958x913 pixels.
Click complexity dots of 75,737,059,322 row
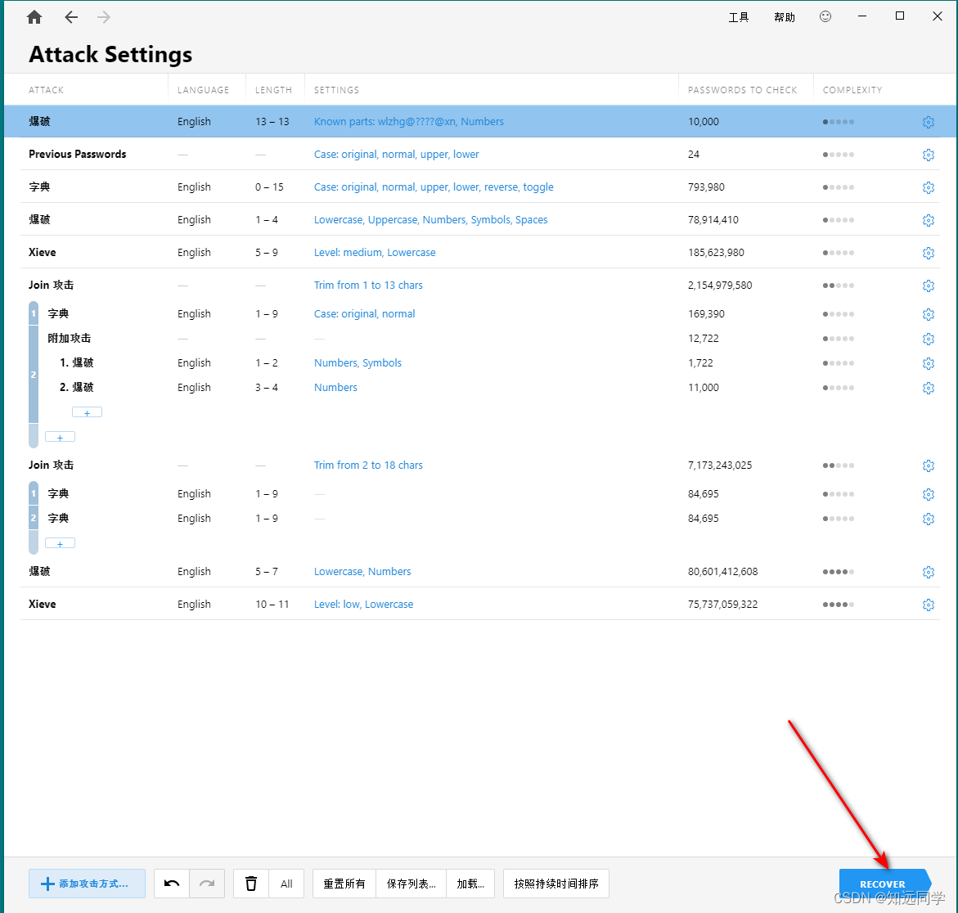tap(839, 605)
